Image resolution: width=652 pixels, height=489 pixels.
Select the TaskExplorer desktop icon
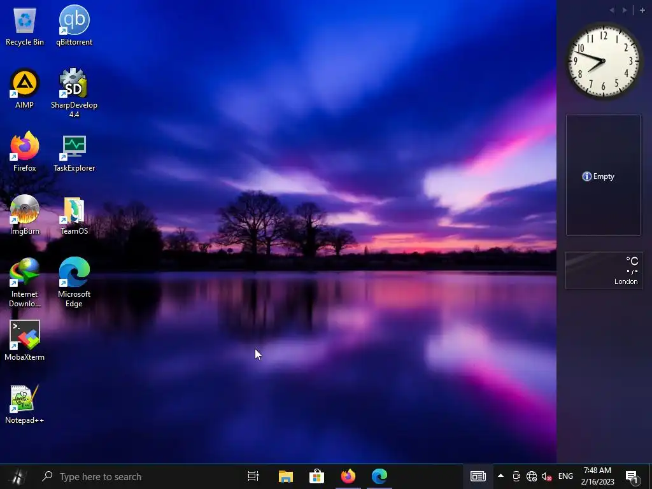tap(74, 152)
